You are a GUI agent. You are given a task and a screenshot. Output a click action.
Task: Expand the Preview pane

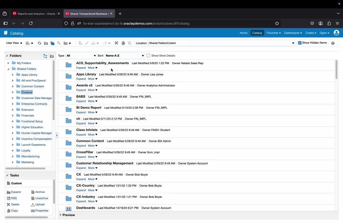[x=61, y=215]
